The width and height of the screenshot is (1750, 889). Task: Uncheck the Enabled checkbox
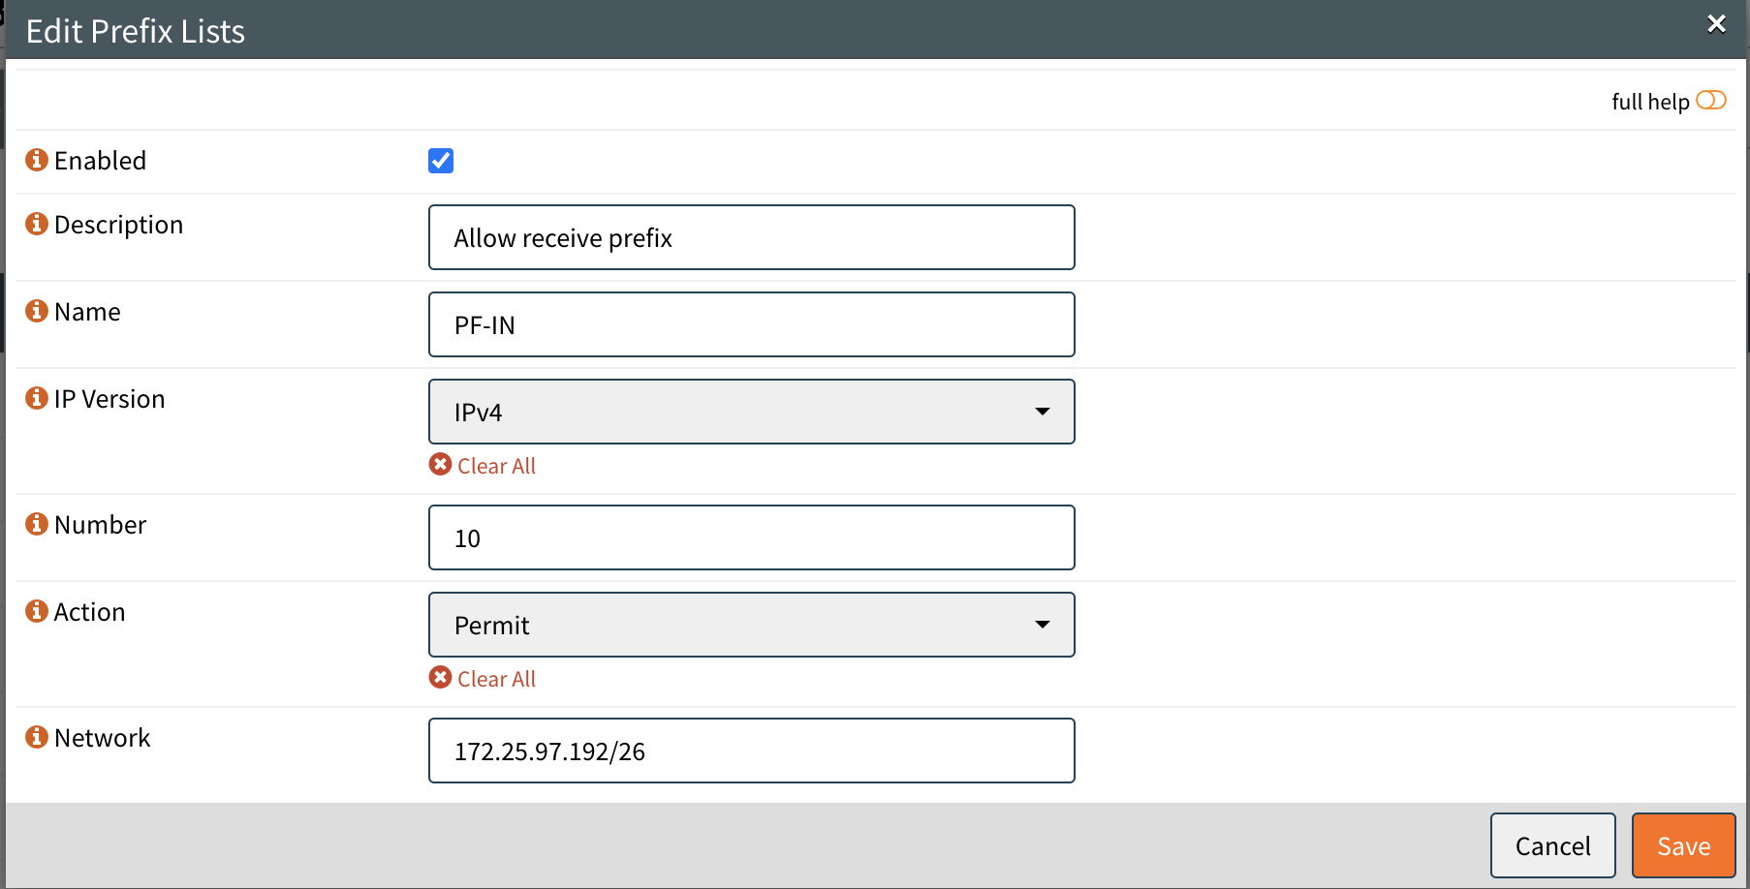441,161
